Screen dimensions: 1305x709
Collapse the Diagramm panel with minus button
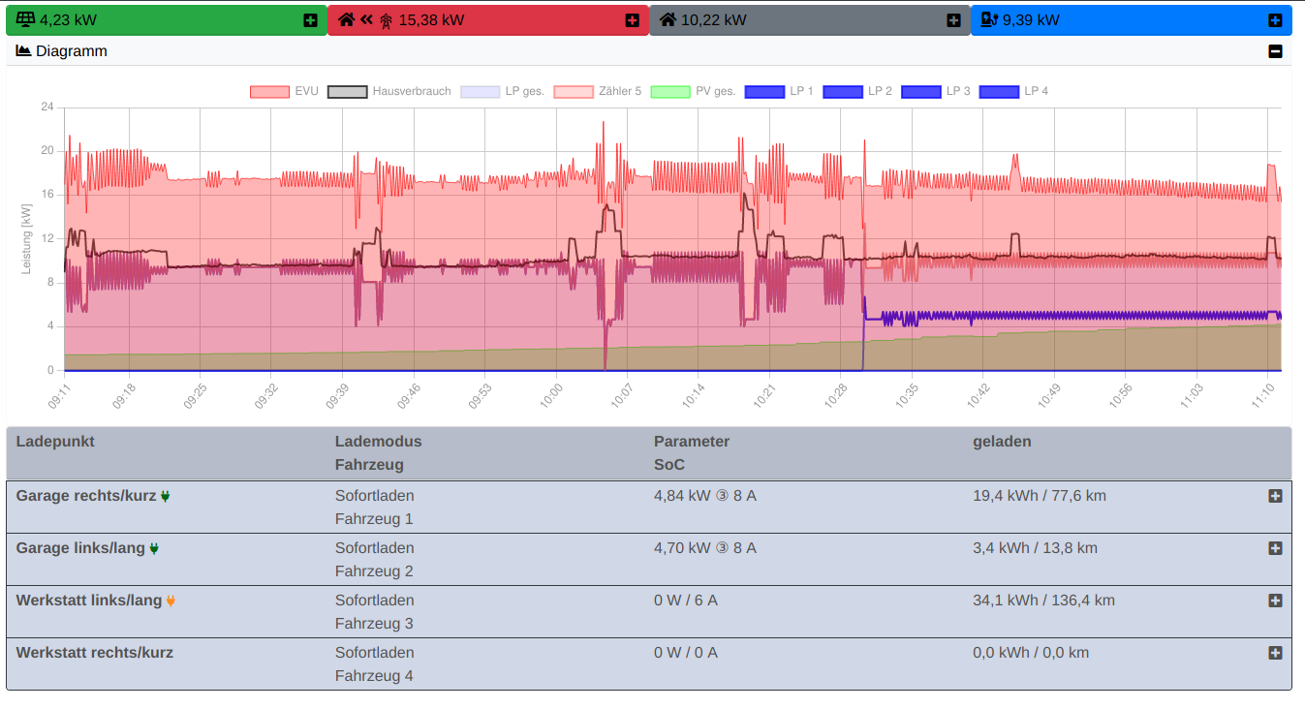(1275, 51)
